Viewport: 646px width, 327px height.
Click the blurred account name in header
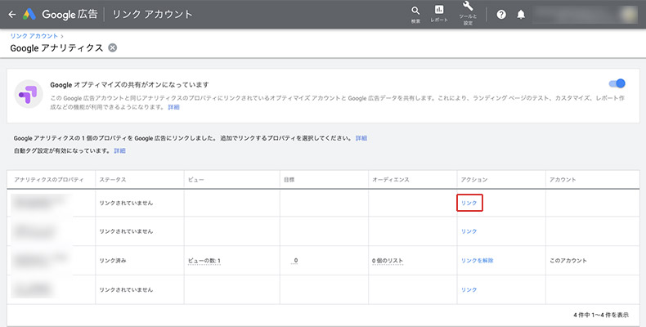[x=585, y=15]
